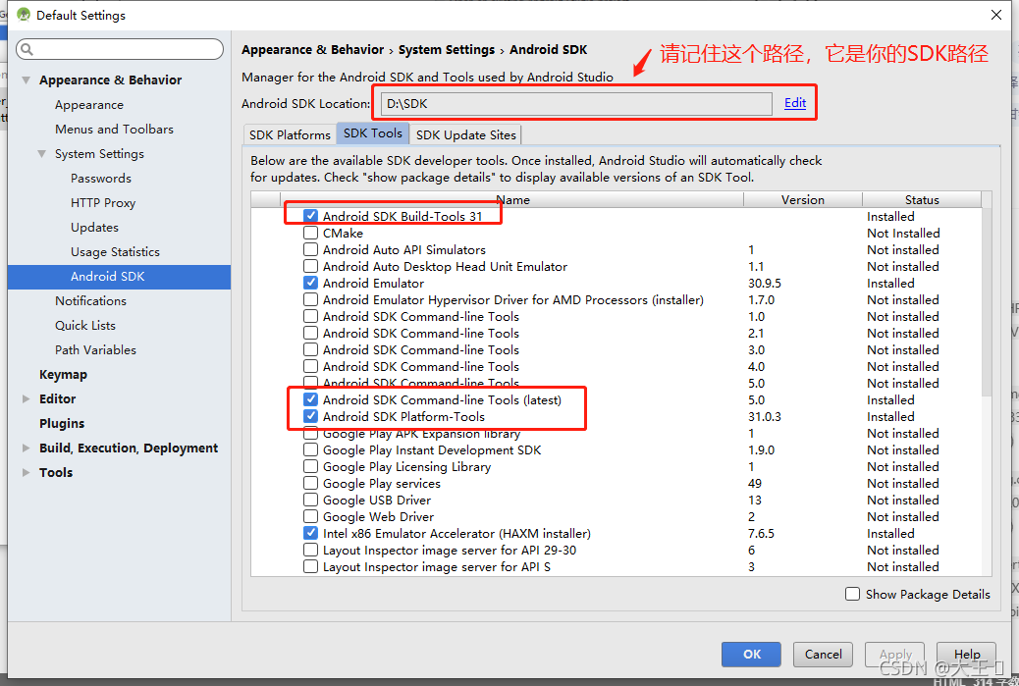Select the Updates settings item
Screen dimensions: 1019x686
pyautogui.click(x=94, y=228)
